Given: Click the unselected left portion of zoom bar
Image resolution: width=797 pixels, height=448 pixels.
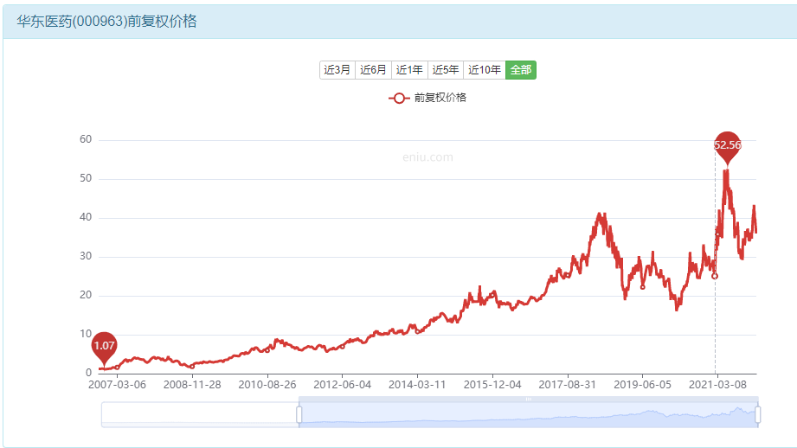Looking at the screenshot, I should [199, 415].
